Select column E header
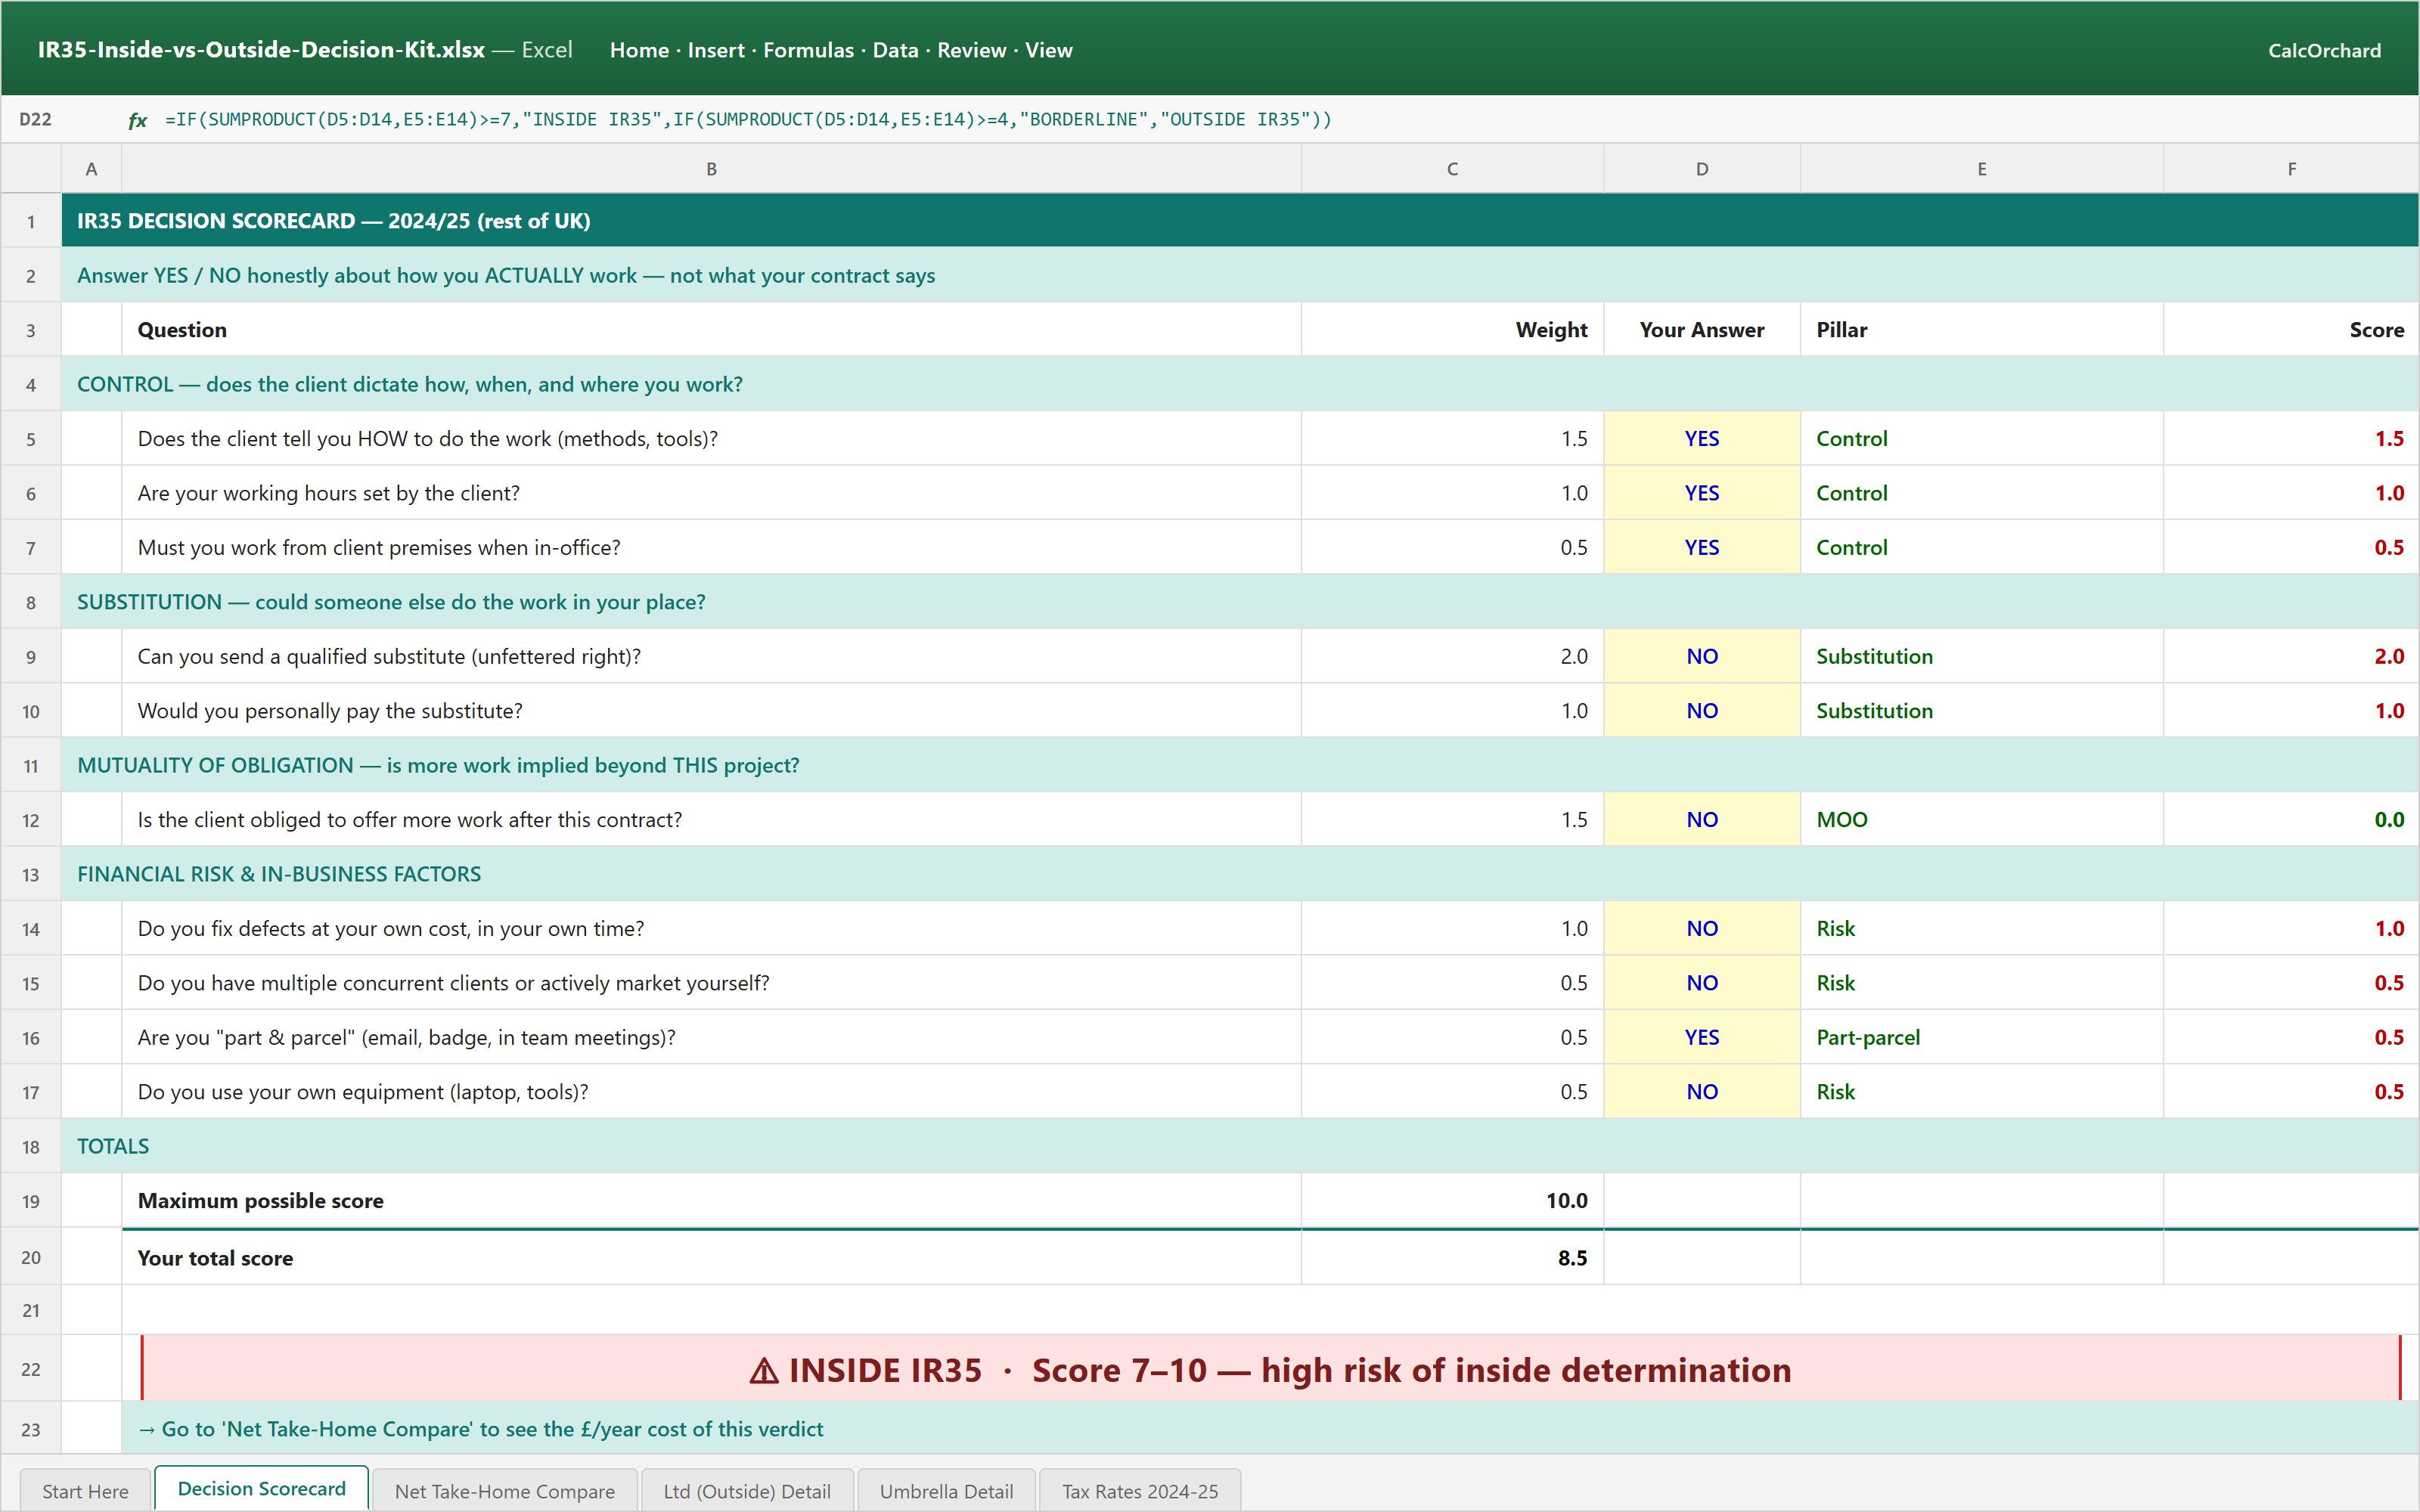This screenshot has height=1512, width=2420. tap(1982, 169)
